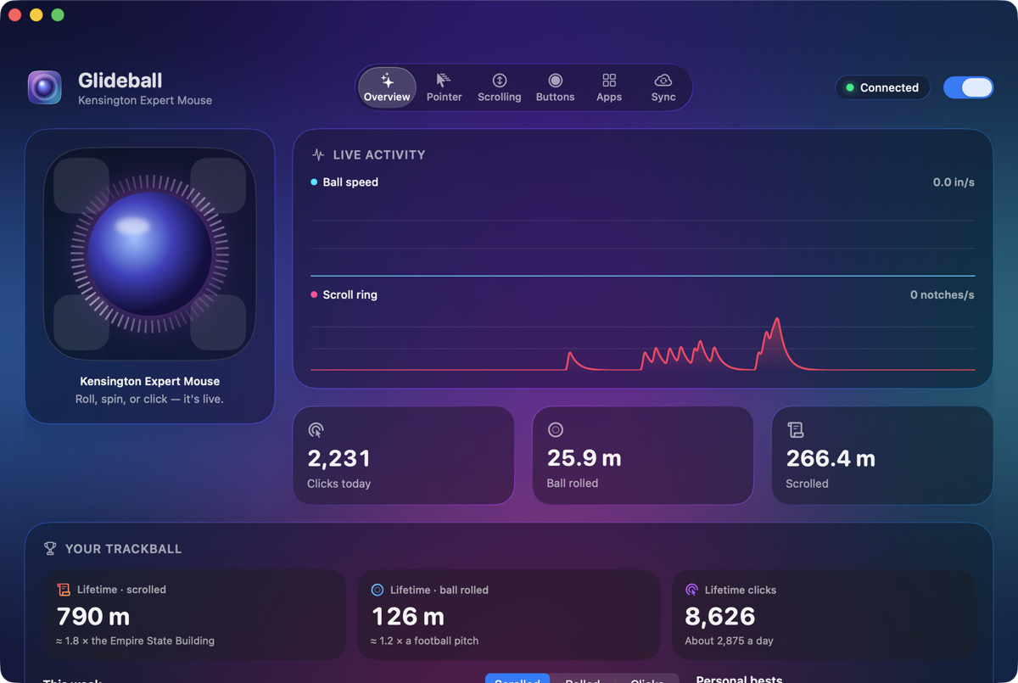This screenshot has width=1018, height=683.
Task: Open the Scrolling settings tab
Action: (499, 87)
